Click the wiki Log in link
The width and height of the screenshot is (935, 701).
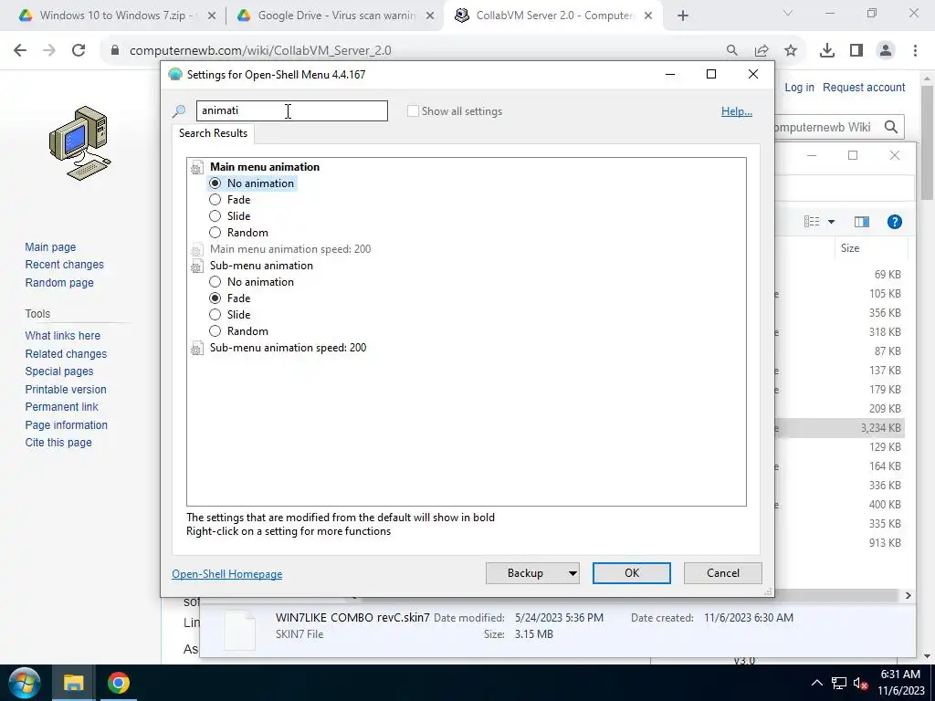(x=799, y=88)
